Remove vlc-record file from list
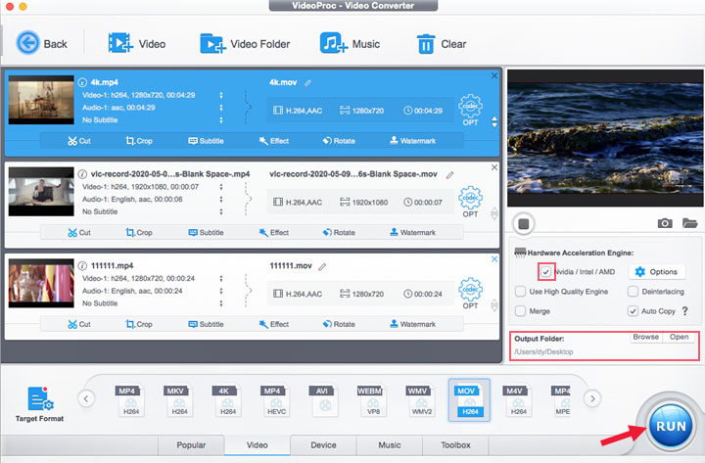Screen dimensions: 705x463 [x=494, y=167]
